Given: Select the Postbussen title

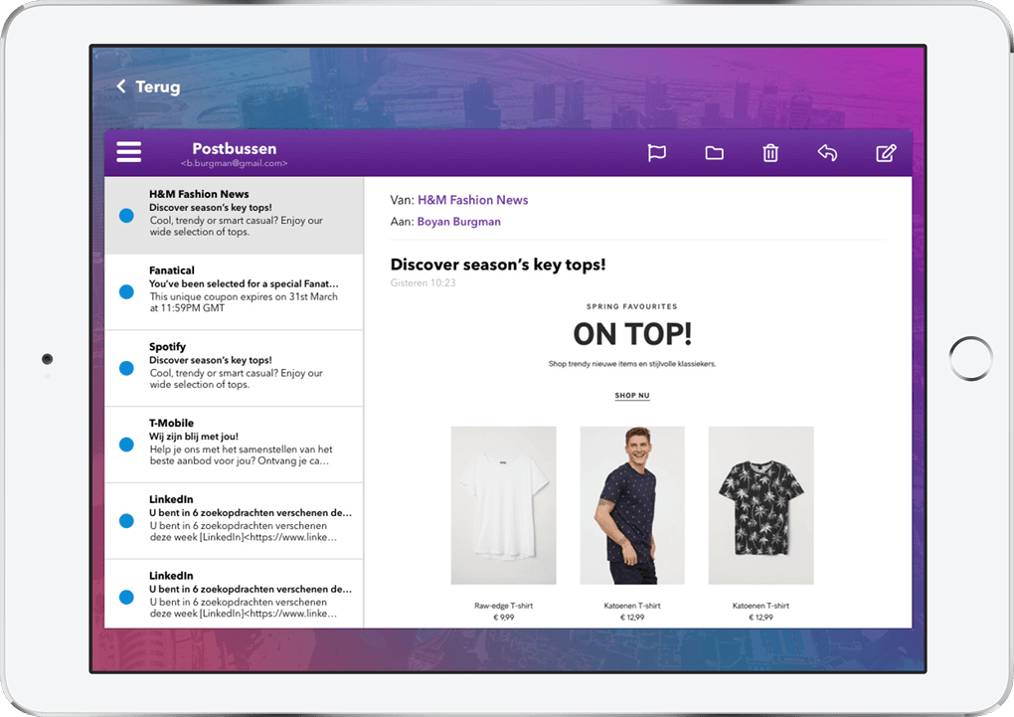Looking at the screenshot, I should point(234,149).
